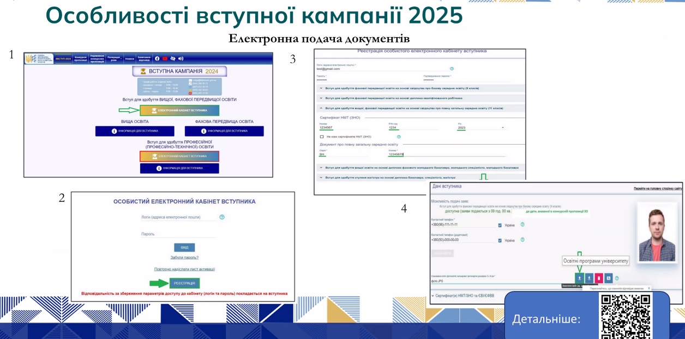Click the help icon beside the login email field
This screenshot has width=685, height=339.
coord(221,217)
